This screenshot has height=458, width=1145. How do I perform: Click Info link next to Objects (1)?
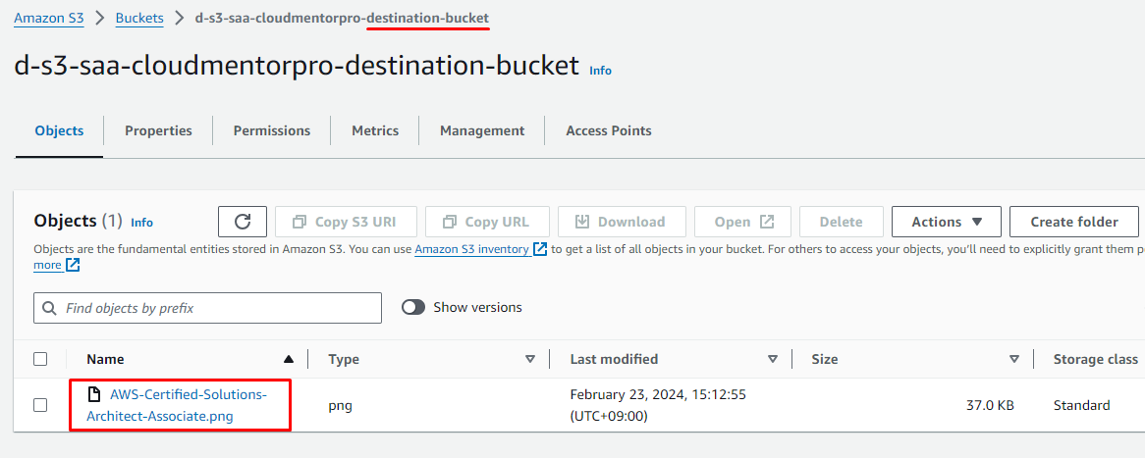tap(141, 223)
